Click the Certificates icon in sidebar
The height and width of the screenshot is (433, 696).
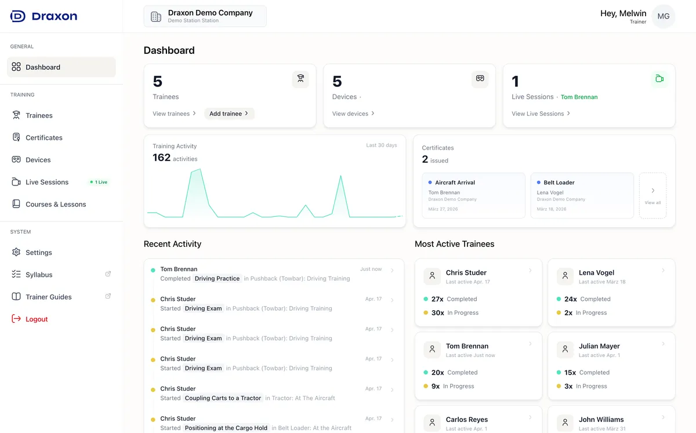point(16,137)
